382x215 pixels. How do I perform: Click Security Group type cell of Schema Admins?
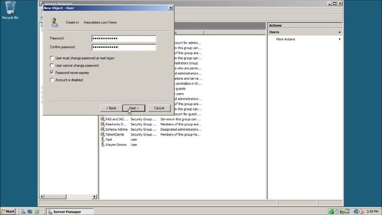point(143,130)
